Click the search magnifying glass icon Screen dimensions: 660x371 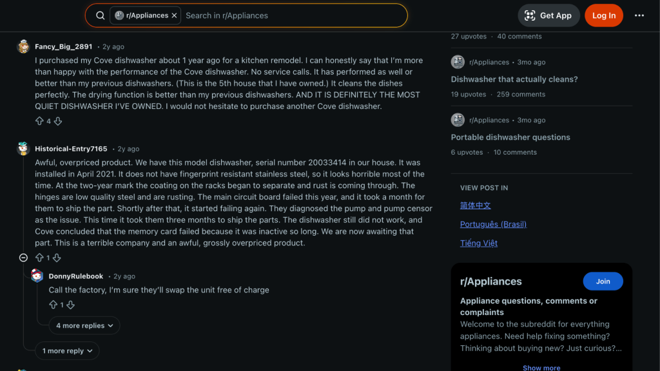[x=100, y=15]
